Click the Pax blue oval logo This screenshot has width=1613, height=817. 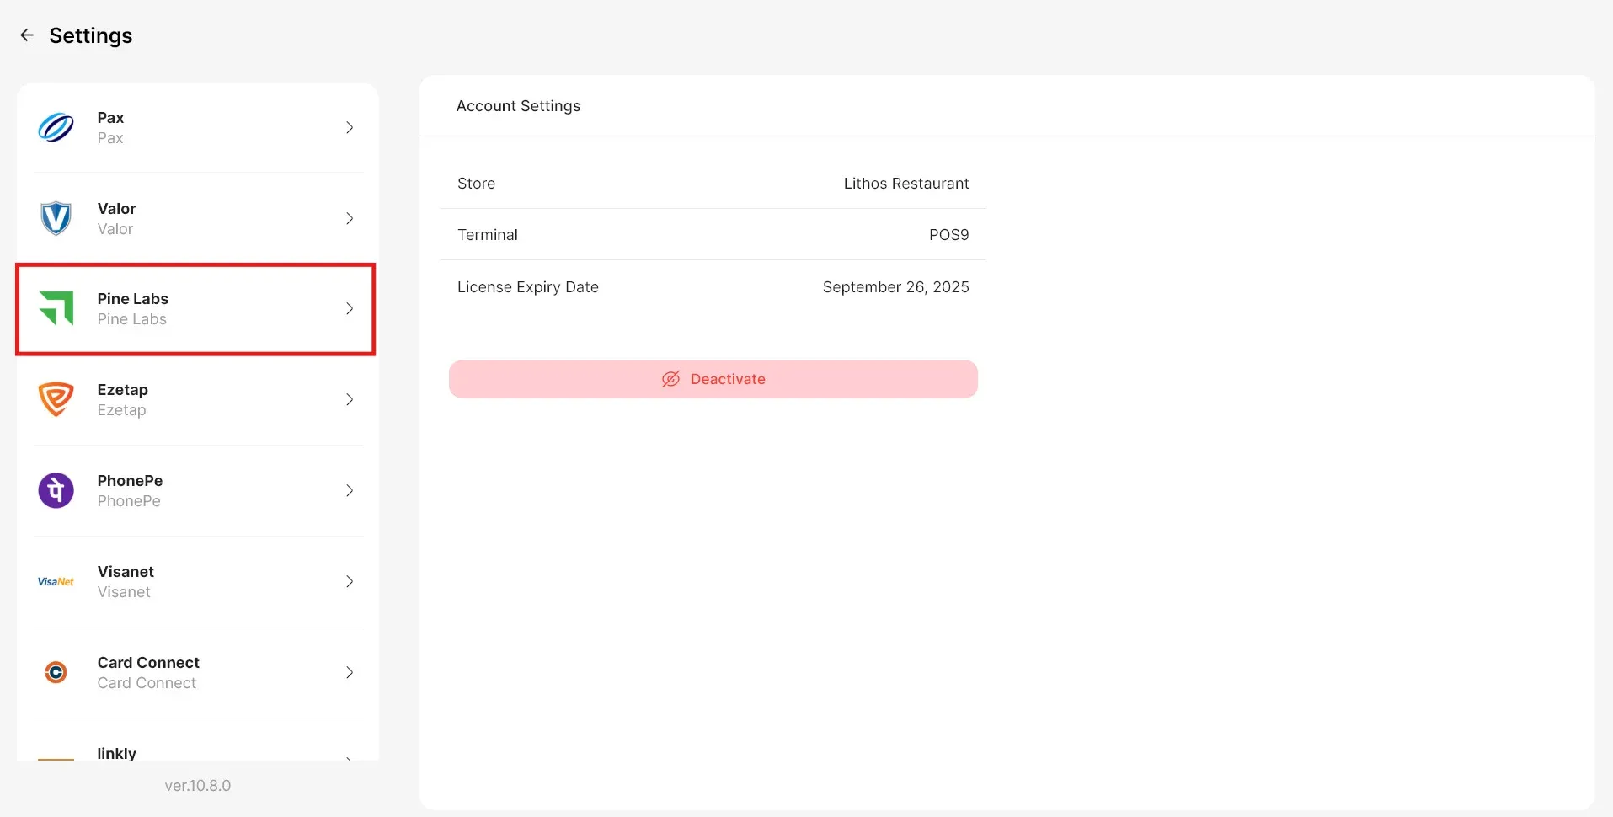coord(56,128)
